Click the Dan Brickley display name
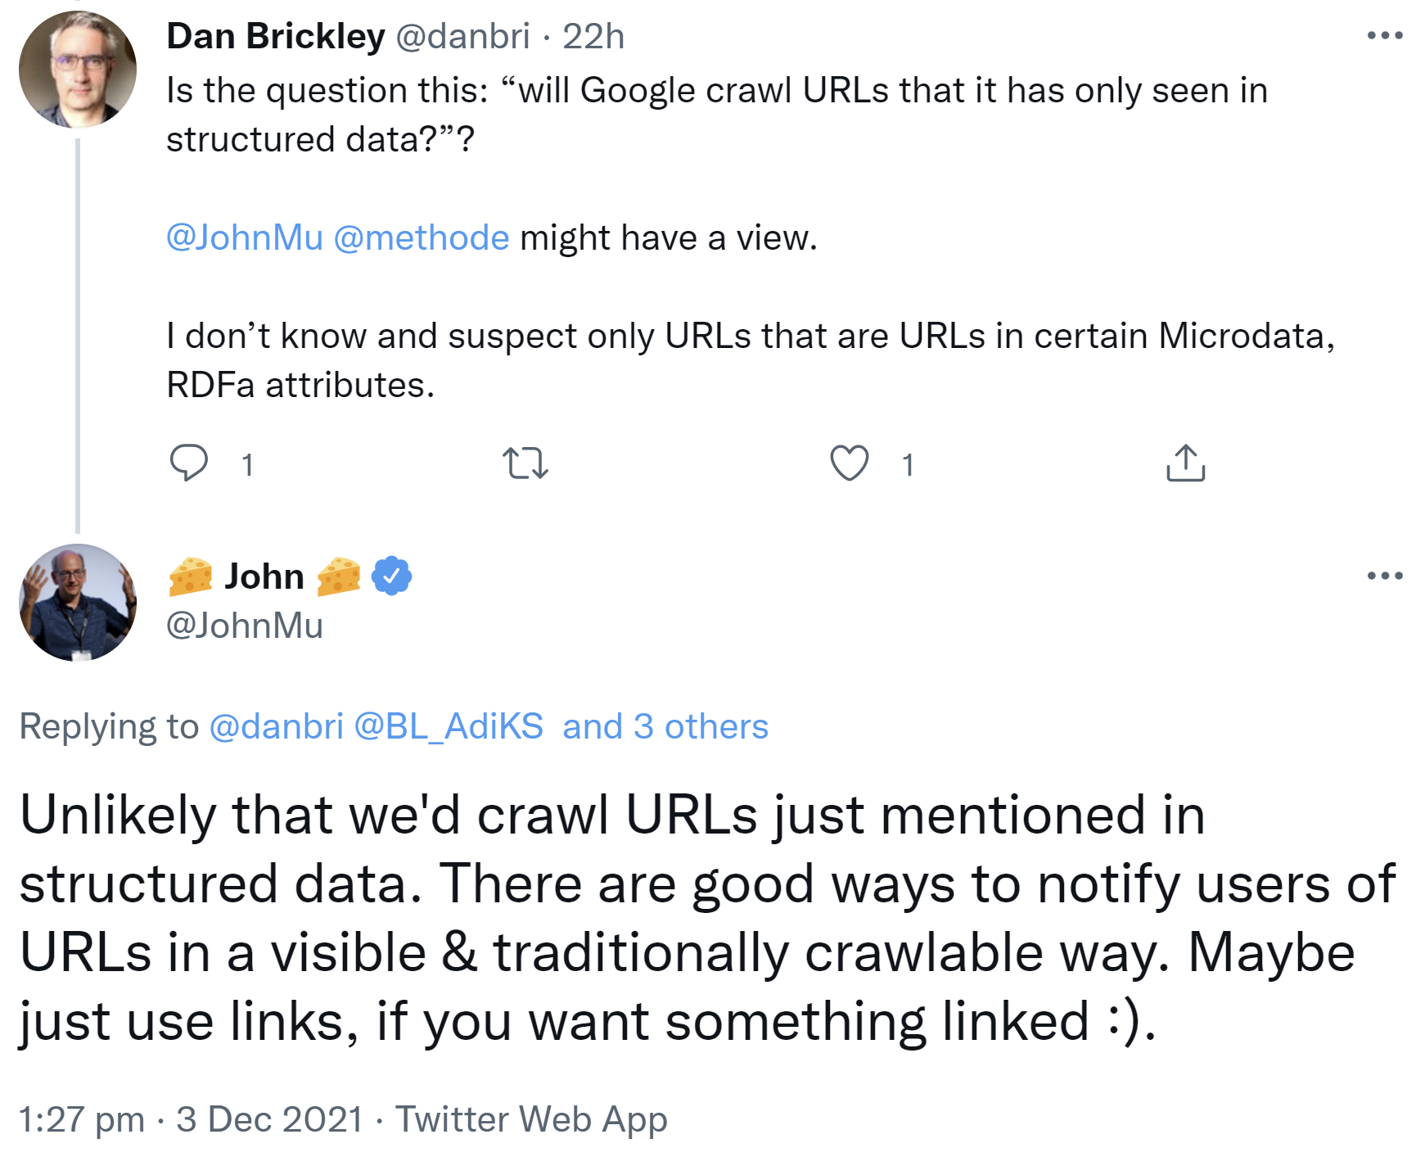Viewport: 1425px width, 1175px height. pyautogui.click(x=275, y=37)
